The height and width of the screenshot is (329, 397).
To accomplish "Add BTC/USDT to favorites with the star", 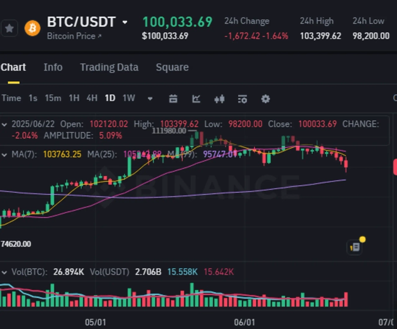I will [x=9, y=28].
